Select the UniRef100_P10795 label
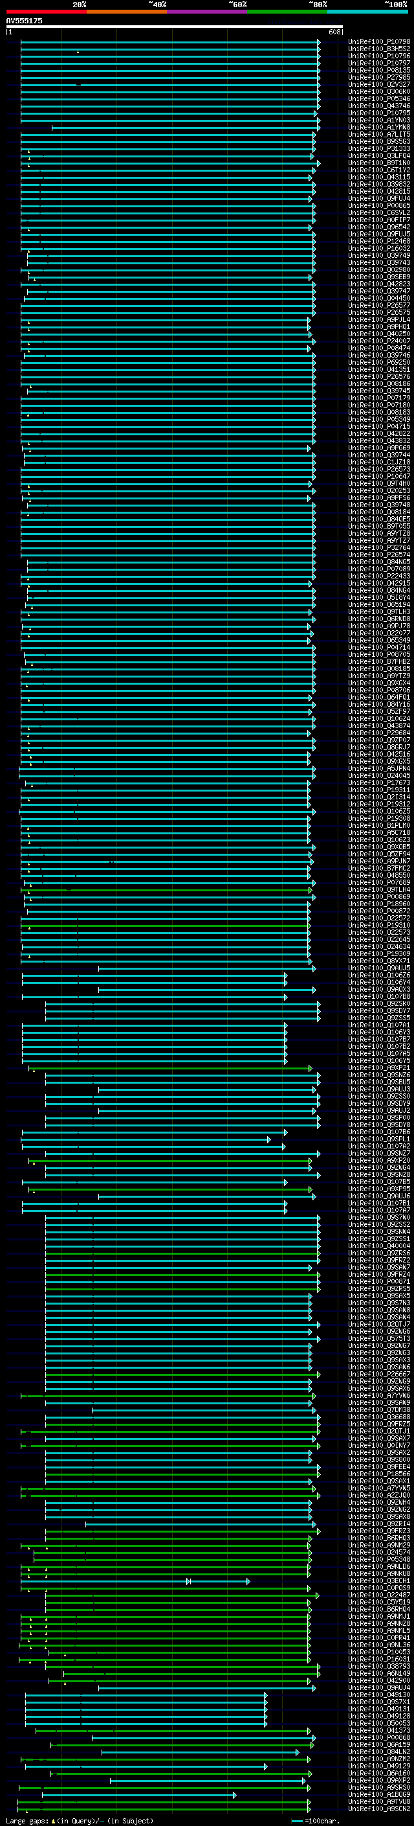414x1826 pixels. (x=379, y=113)
